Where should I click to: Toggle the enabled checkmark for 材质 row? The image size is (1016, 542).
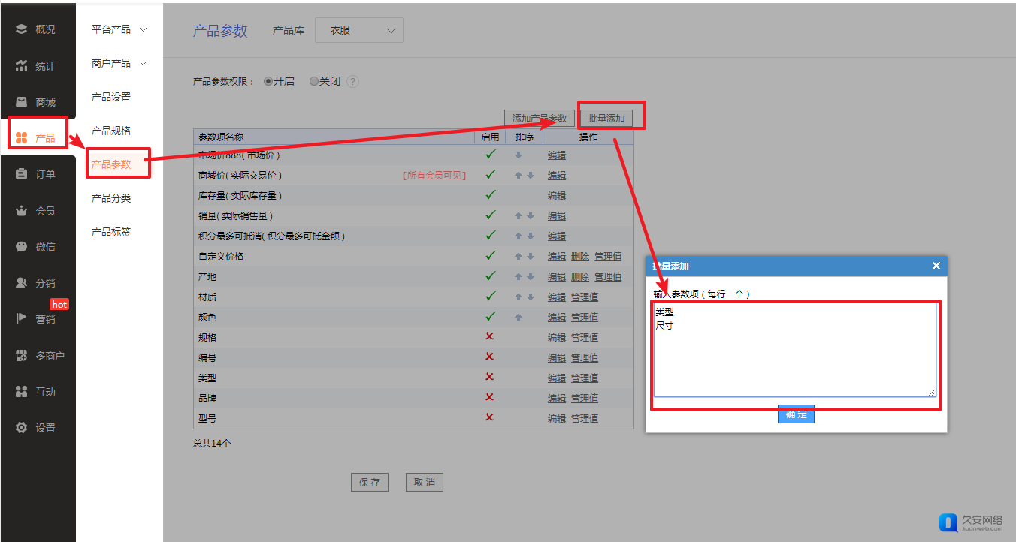[491, 297]
